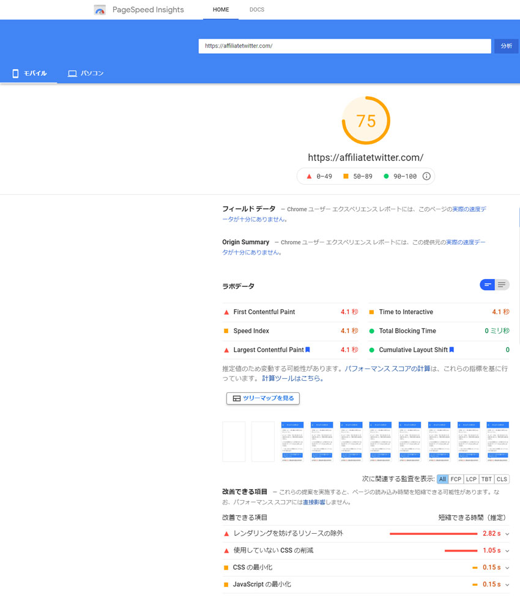
Task: Click https://affiliatetwitter.com/ heading below the score
Action: (x=366, y=157)
